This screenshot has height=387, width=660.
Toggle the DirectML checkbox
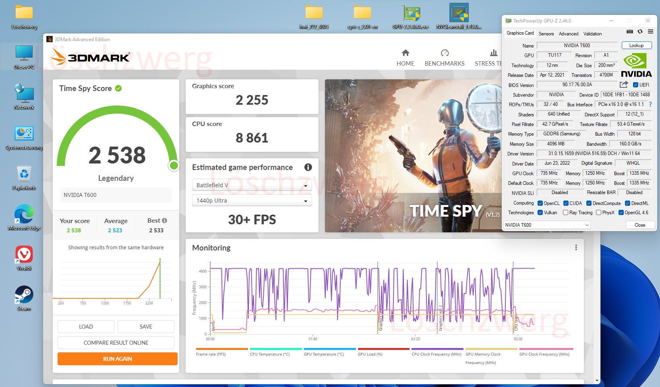(627, 203)
